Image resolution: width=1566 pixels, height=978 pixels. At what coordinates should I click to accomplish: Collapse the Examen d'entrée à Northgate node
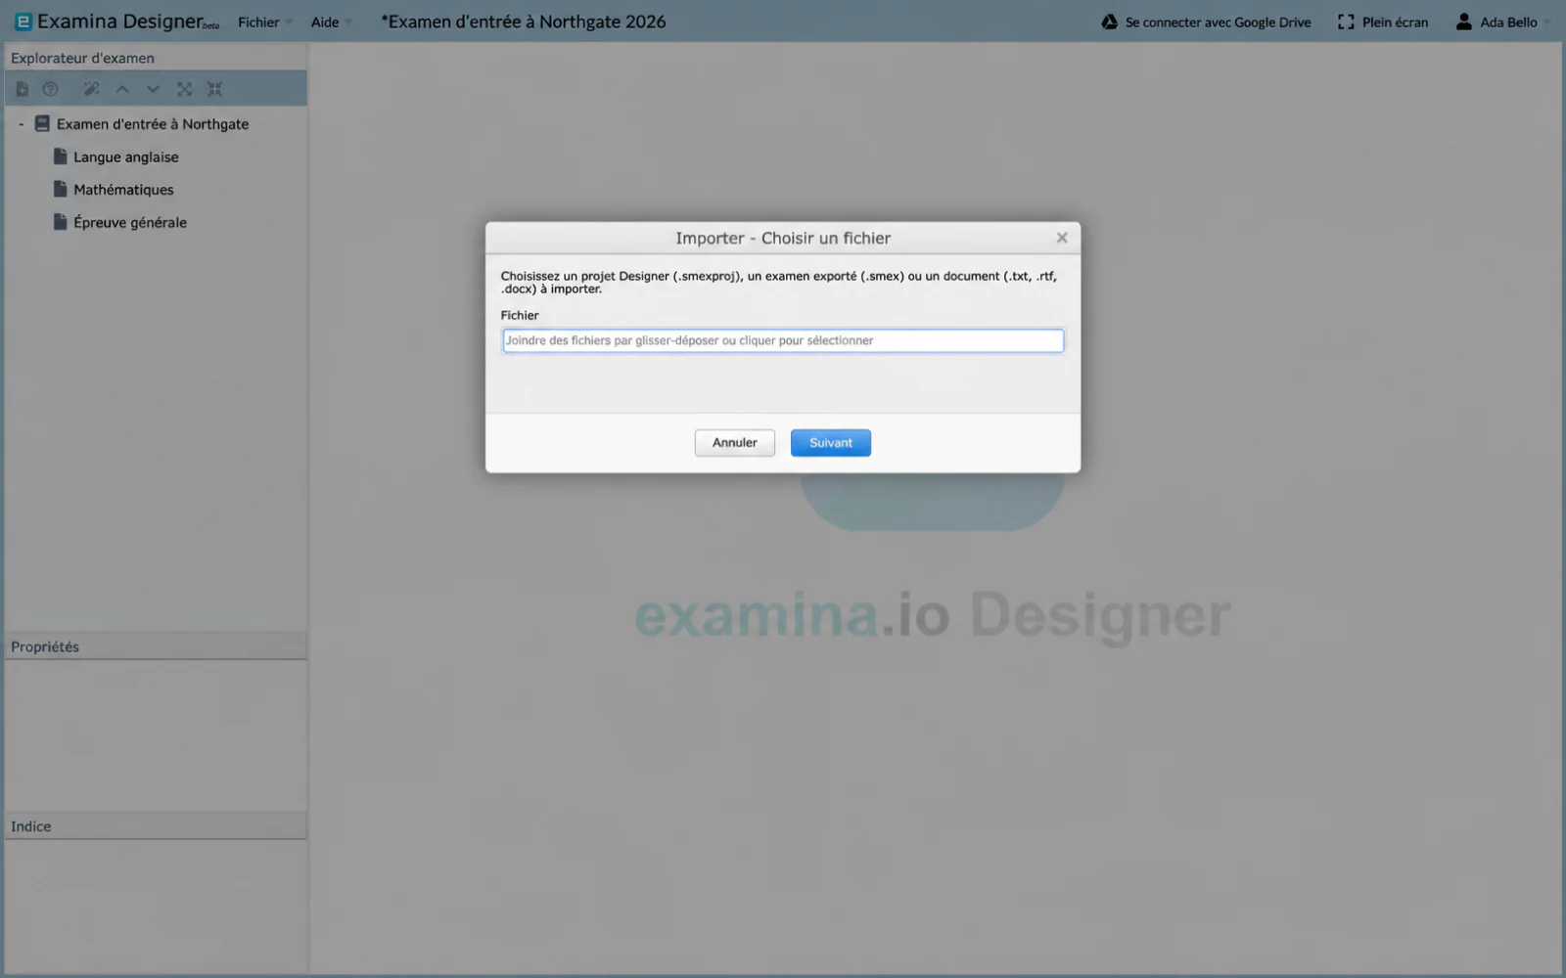click(x=21, y=124)
